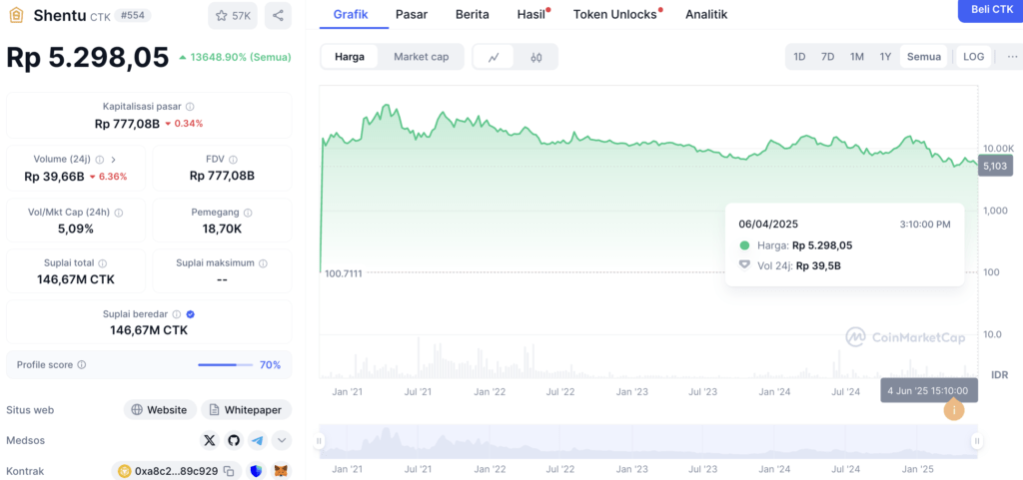This screenshot has width=1023, height=480.
Task: Expand Volume (24j) details arrow
Action: [x=114, y=159]
